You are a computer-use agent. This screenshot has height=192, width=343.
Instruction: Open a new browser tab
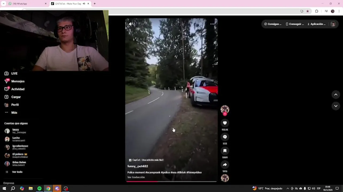point(95,4)
